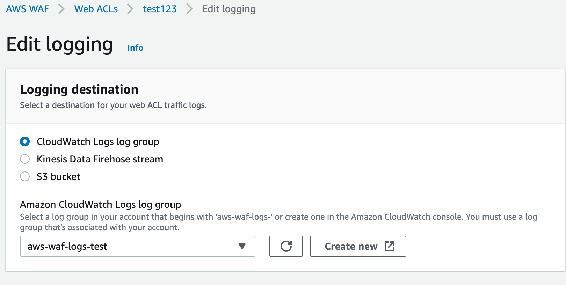Viewport: 566px width, 285px height.
Task: Click Create new to make a log group
Action: (351, 246)
